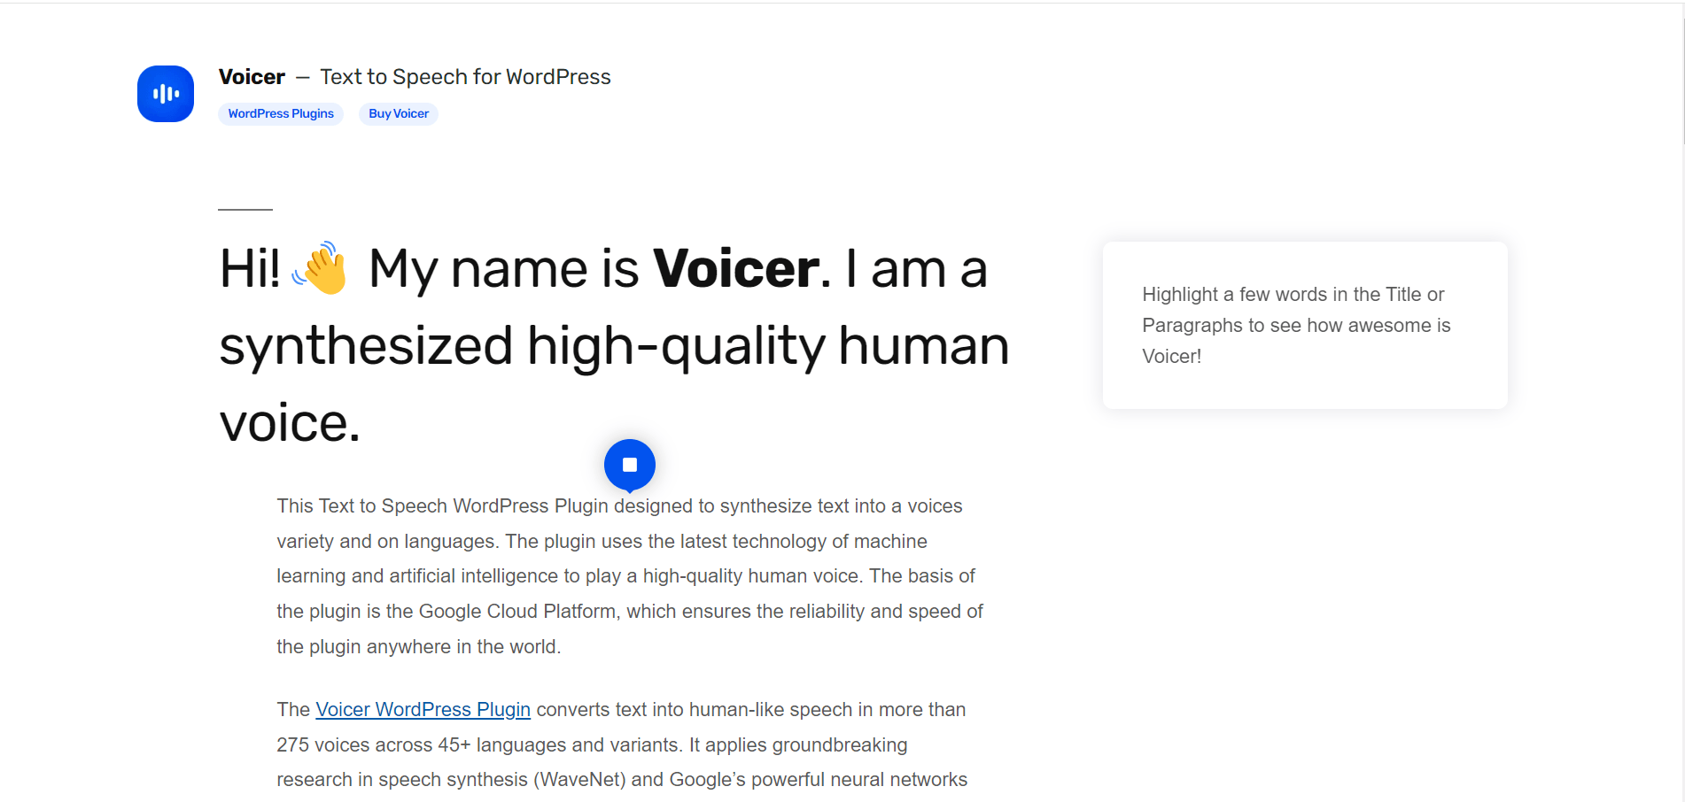Click the waving hand emoji in the heading

pos(321,270)
